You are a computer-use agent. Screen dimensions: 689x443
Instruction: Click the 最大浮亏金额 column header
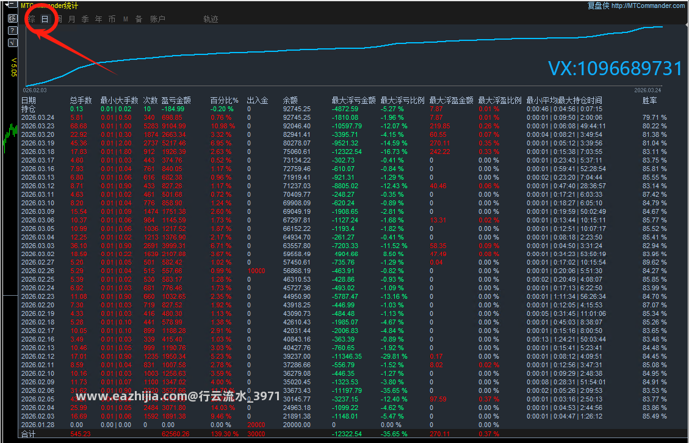(x=354, y=100)
